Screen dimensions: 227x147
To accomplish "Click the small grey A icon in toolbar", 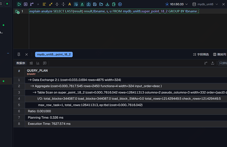I will pyautogui.click(x=38, y=4).
